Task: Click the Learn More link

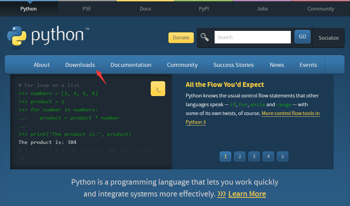Action: pos(247,194)
